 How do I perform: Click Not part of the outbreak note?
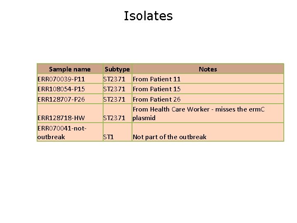coord(170,137)
